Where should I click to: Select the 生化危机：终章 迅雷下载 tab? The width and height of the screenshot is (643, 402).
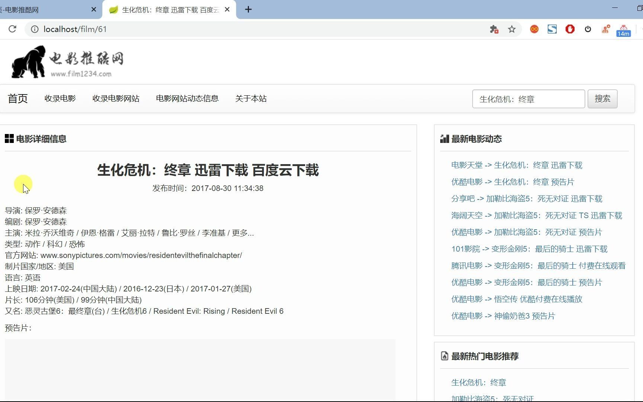[169, 10]
